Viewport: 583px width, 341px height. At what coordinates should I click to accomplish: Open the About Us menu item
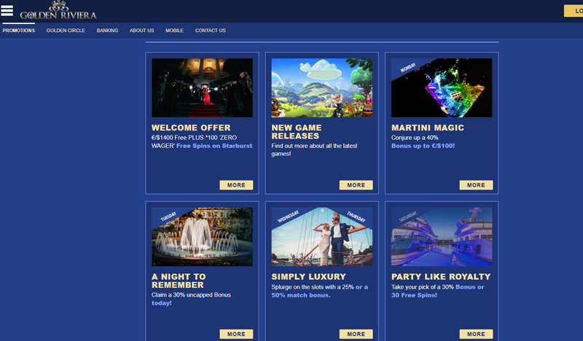click(141, 31)
